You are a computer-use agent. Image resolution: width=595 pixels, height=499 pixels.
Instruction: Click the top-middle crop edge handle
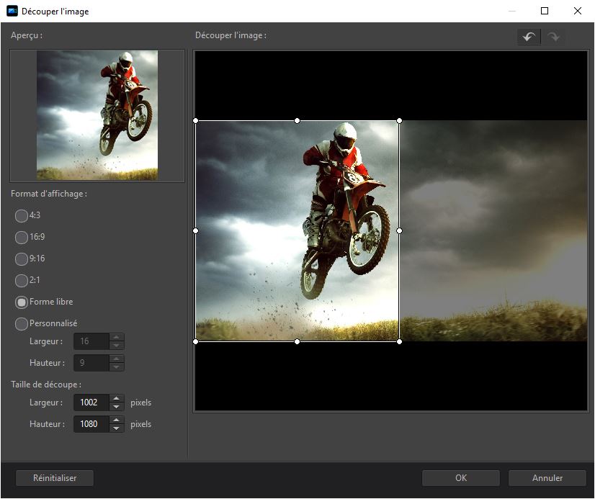click(297, 121)
